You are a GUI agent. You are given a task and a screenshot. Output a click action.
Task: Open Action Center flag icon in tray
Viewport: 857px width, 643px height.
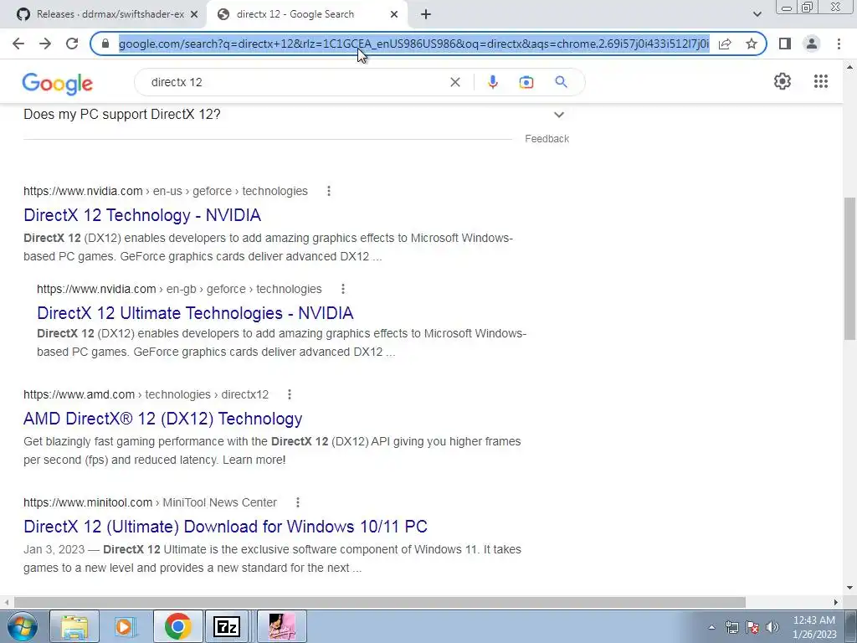coord(752,627)
